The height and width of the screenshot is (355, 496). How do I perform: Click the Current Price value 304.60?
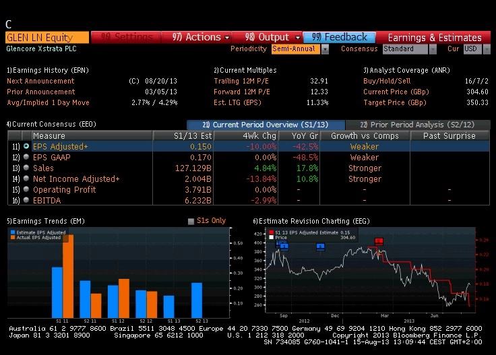tap(477, 92)
